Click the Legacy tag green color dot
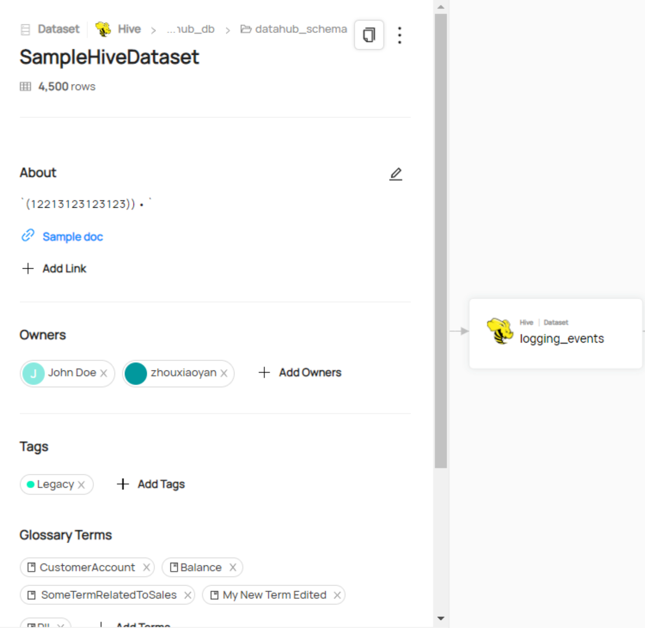The width and height of the screenshot is (645, 628). (30, 484)
